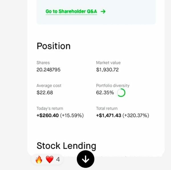Click the green arrow beside Shareholder Q&A

coord(103,12)
